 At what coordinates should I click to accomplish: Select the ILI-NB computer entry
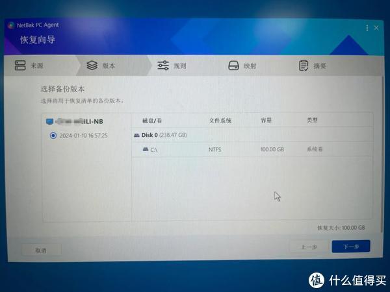pos(75,121)
